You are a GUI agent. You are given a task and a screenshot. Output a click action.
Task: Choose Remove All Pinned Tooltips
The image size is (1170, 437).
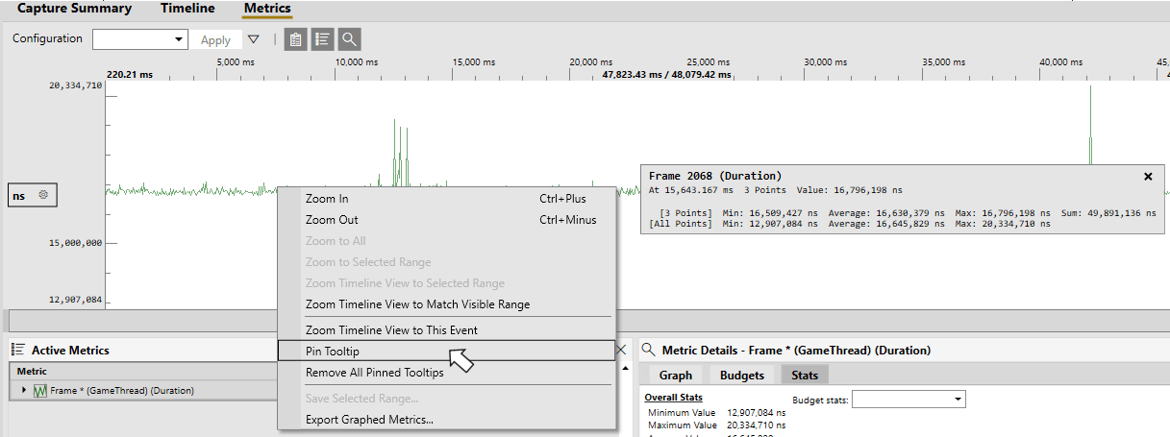pyautogui.click(x=446, y=373)
